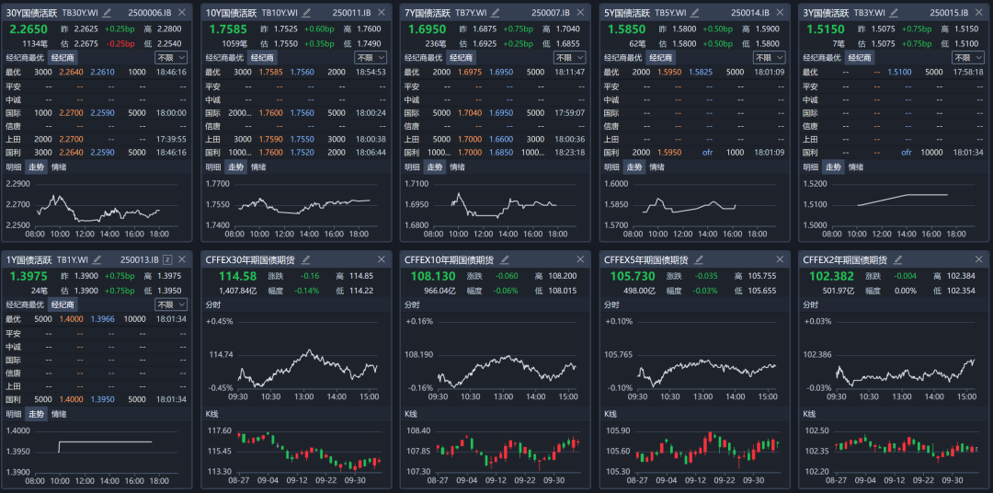Click the edit pencil beside TB30Y.WI

point(108,13)
